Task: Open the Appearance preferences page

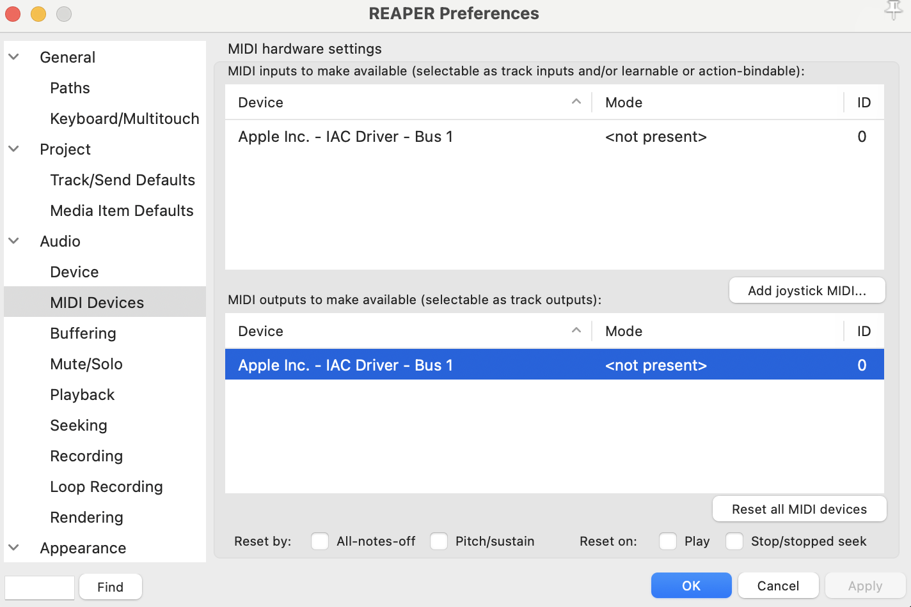Action: [83, 548]
